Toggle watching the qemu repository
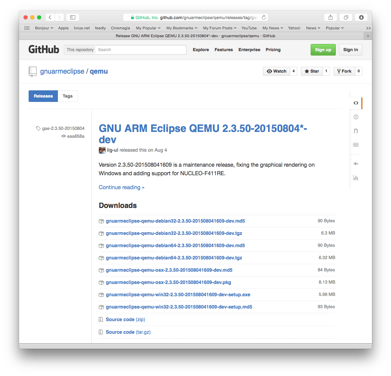 [276, 71]
